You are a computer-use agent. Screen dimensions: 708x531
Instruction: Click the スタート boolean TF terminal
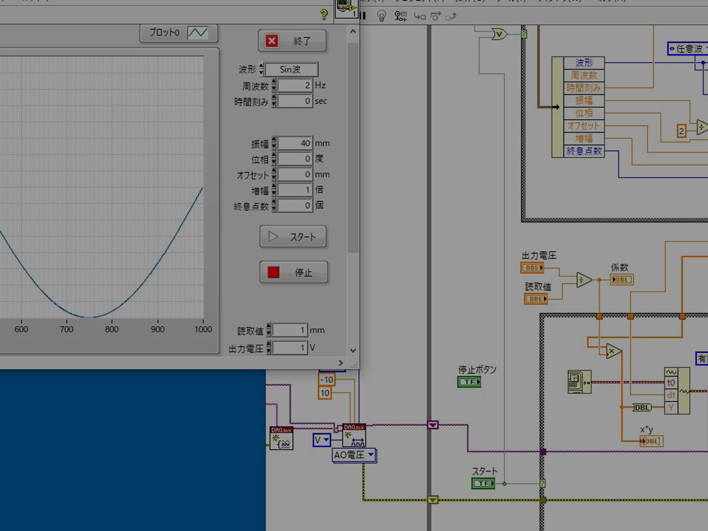pyautogui.click(x=483, y=483)
